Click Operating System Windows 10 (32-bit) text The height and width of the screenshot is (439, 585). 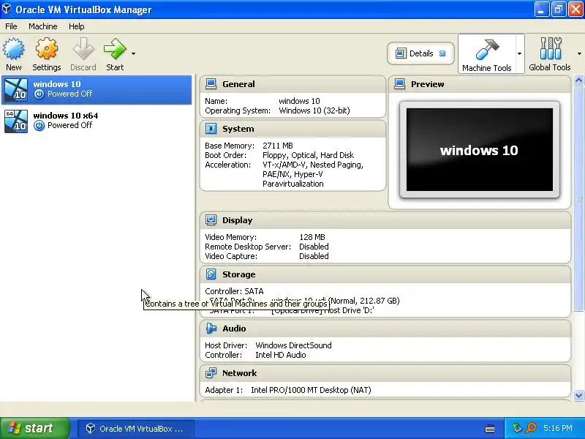[314, 110]
